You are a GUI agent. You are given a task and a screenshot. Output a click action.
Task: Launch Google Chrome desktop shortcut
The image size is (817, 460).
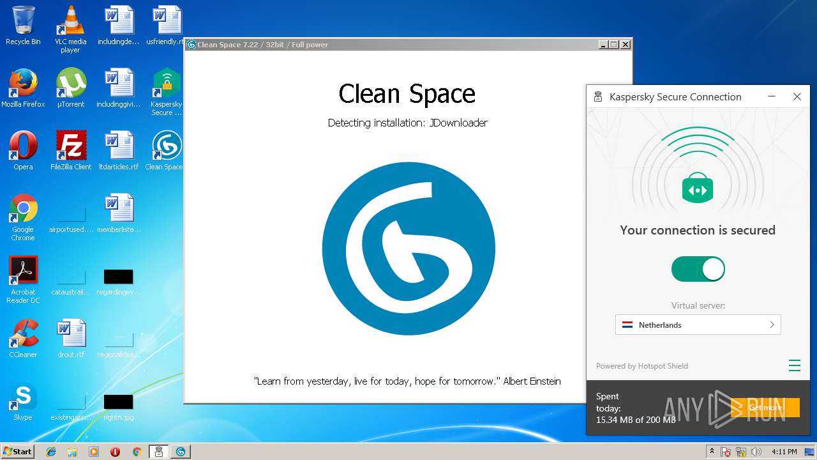point(23,217)
